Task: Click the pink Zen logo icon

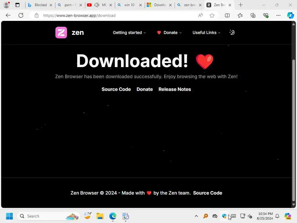Action: (x=61, y=33)
